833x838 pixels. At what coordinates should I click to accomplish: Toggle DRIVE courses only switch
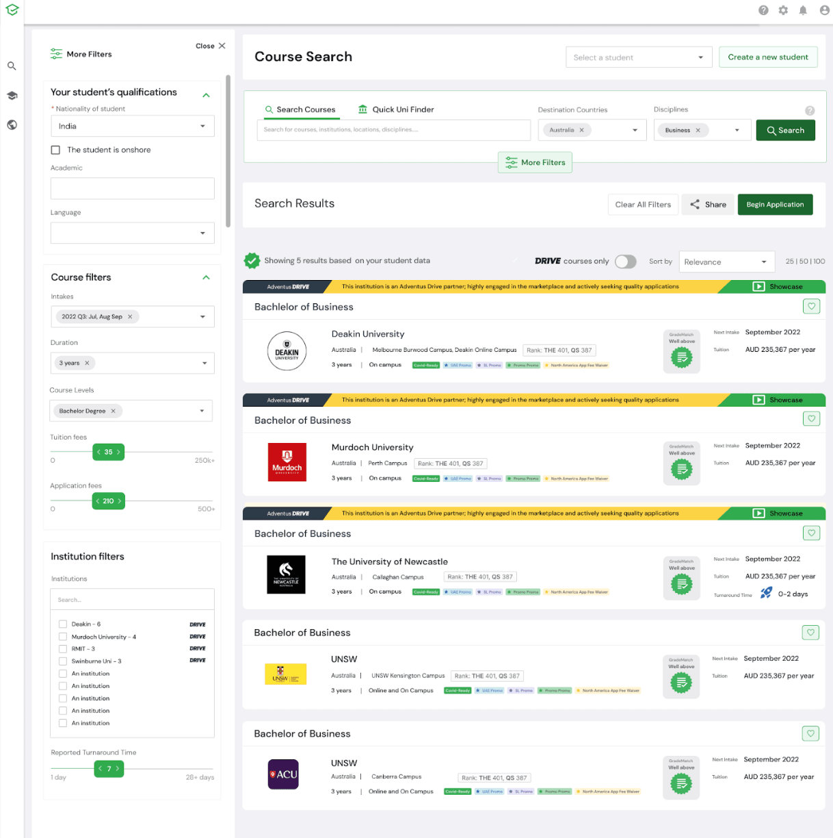tap(626, 262)
